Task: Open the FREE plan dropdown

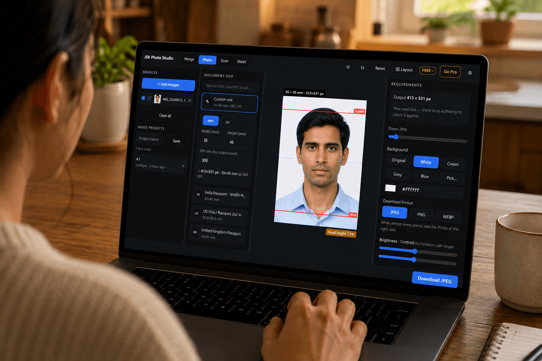Action: pos(428,70)
